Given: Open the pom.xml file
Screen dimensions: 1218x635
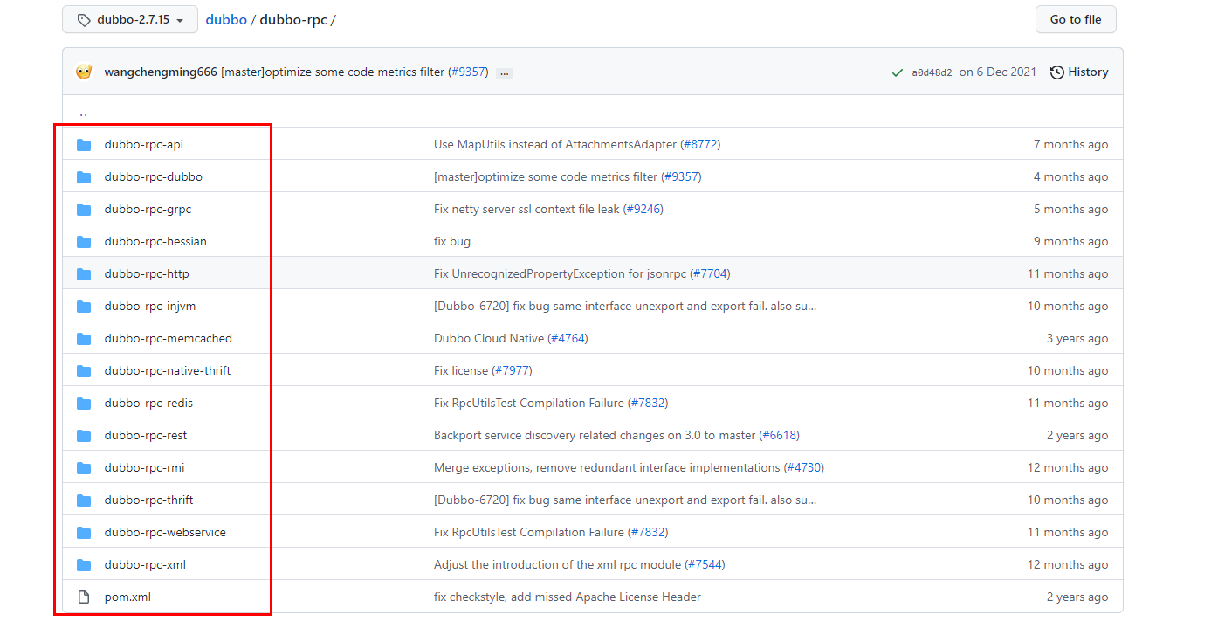Looking at the screenshot, I should pyautogui.click(x=127, y=597).
